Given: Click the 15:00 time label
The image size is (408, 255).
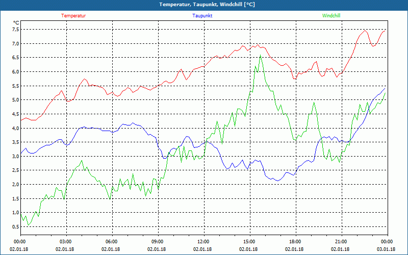Looking at the screenshot, I should pos(250,242).
